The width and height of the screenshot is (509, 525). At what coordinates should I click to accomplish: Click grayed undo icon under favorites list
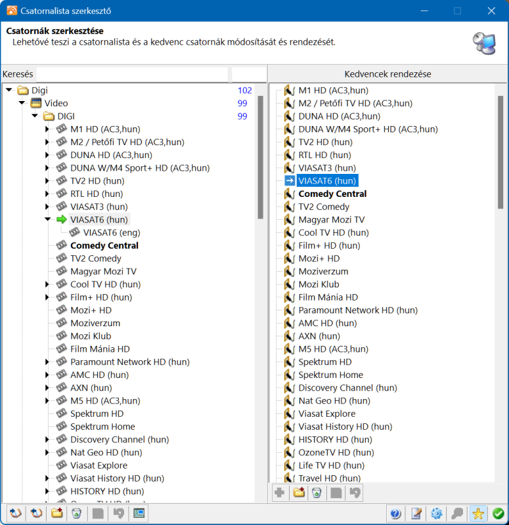tap(355, 493)
